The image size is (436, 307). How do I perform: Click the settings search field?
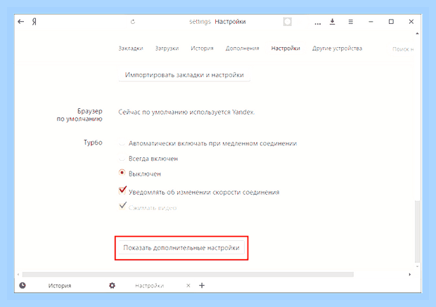point(402,49)
